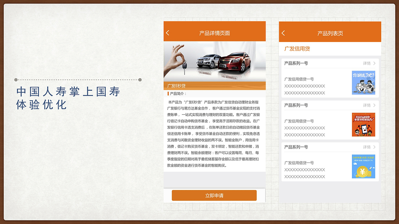The height and width of the screenshot is (224, 399).
Task: Expand the first card's detail chevron arrow
Action: pyautogui.click(x=374, y=63)
